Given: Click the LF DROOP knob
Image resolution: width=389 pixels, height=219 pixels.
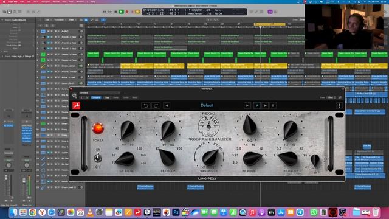Looking at the screenshot, I should pos(167,158).
